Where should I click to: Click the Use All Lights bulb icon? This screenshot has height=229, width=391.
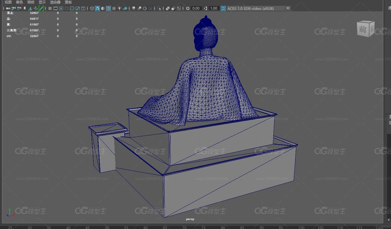click(119, 8)
